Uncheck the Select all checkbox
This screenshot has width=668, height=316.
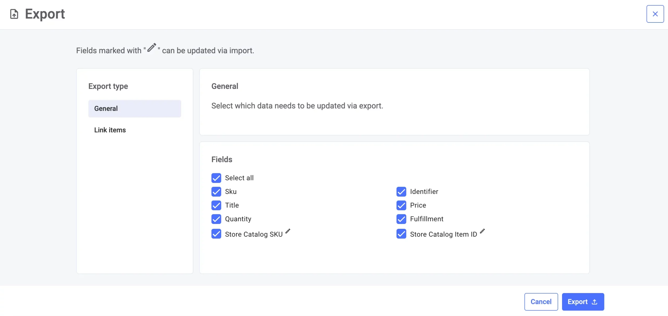tap(216, 178)
